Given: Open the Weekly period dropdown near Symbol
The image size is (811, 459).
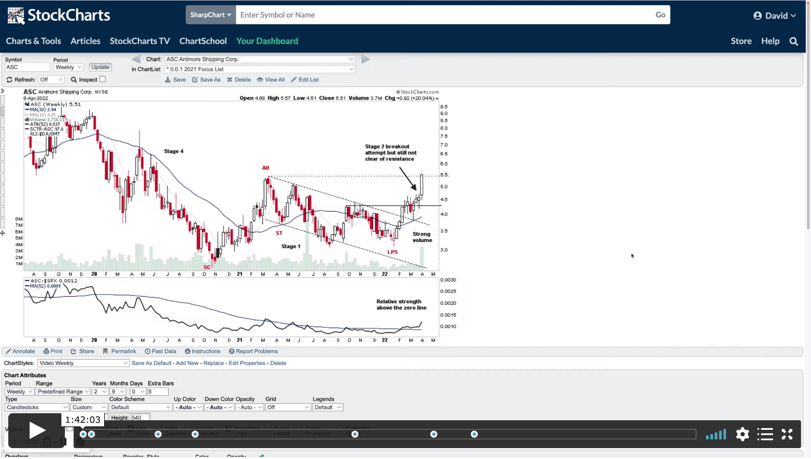Looking at the screenshot, I should coord(68,67).
